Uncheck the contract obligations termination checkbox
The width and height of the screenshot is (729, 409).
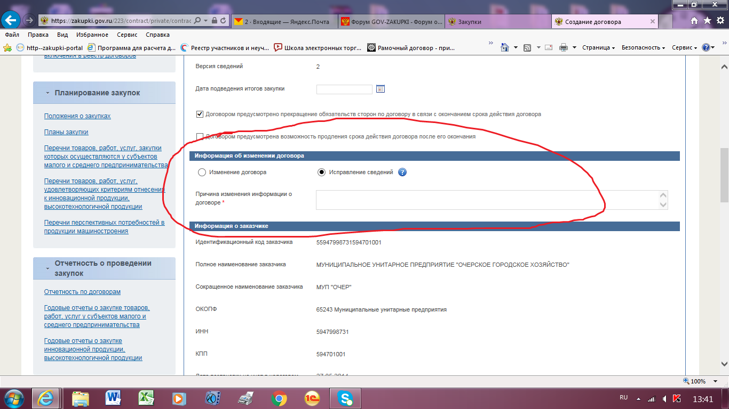200,114
